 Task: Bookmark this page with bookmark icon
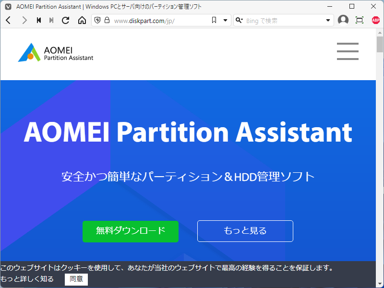coord(214,20)
